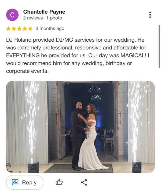Click the '3 months ago' timestamp
161x192 pixels.
pos(50,28)
